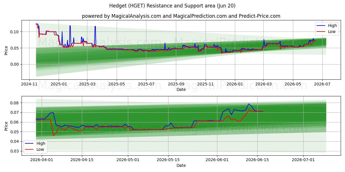Click the '0.07' y-axis label in bottom chart

[15, 112]
